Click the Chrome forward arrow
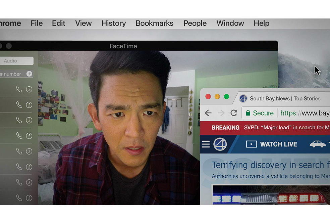330x220 pixels. (x=221, y=113)
